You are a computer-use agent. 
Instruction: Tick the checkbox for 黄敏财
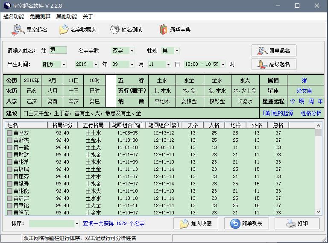click(x=9, y=155)
